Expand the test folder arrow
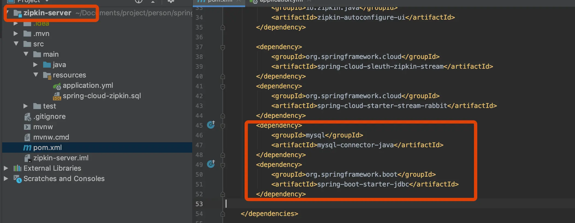Viewport: 575px width, 223px height. click(x=26, y=106)
